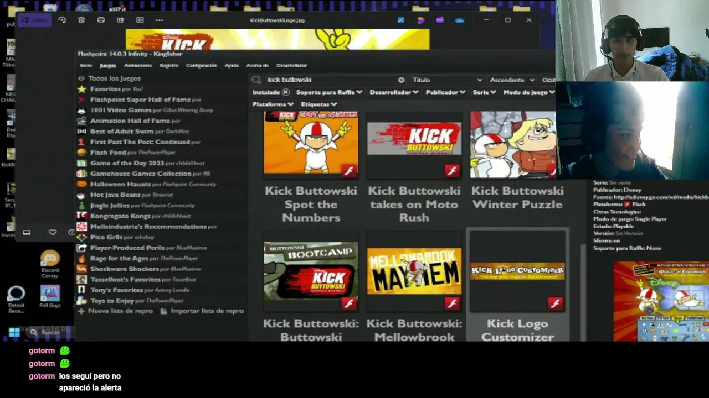The width and height of the screenshot is (709, 398).
Task: Click the Jingle Jollies tree icon
Action: 81,205
